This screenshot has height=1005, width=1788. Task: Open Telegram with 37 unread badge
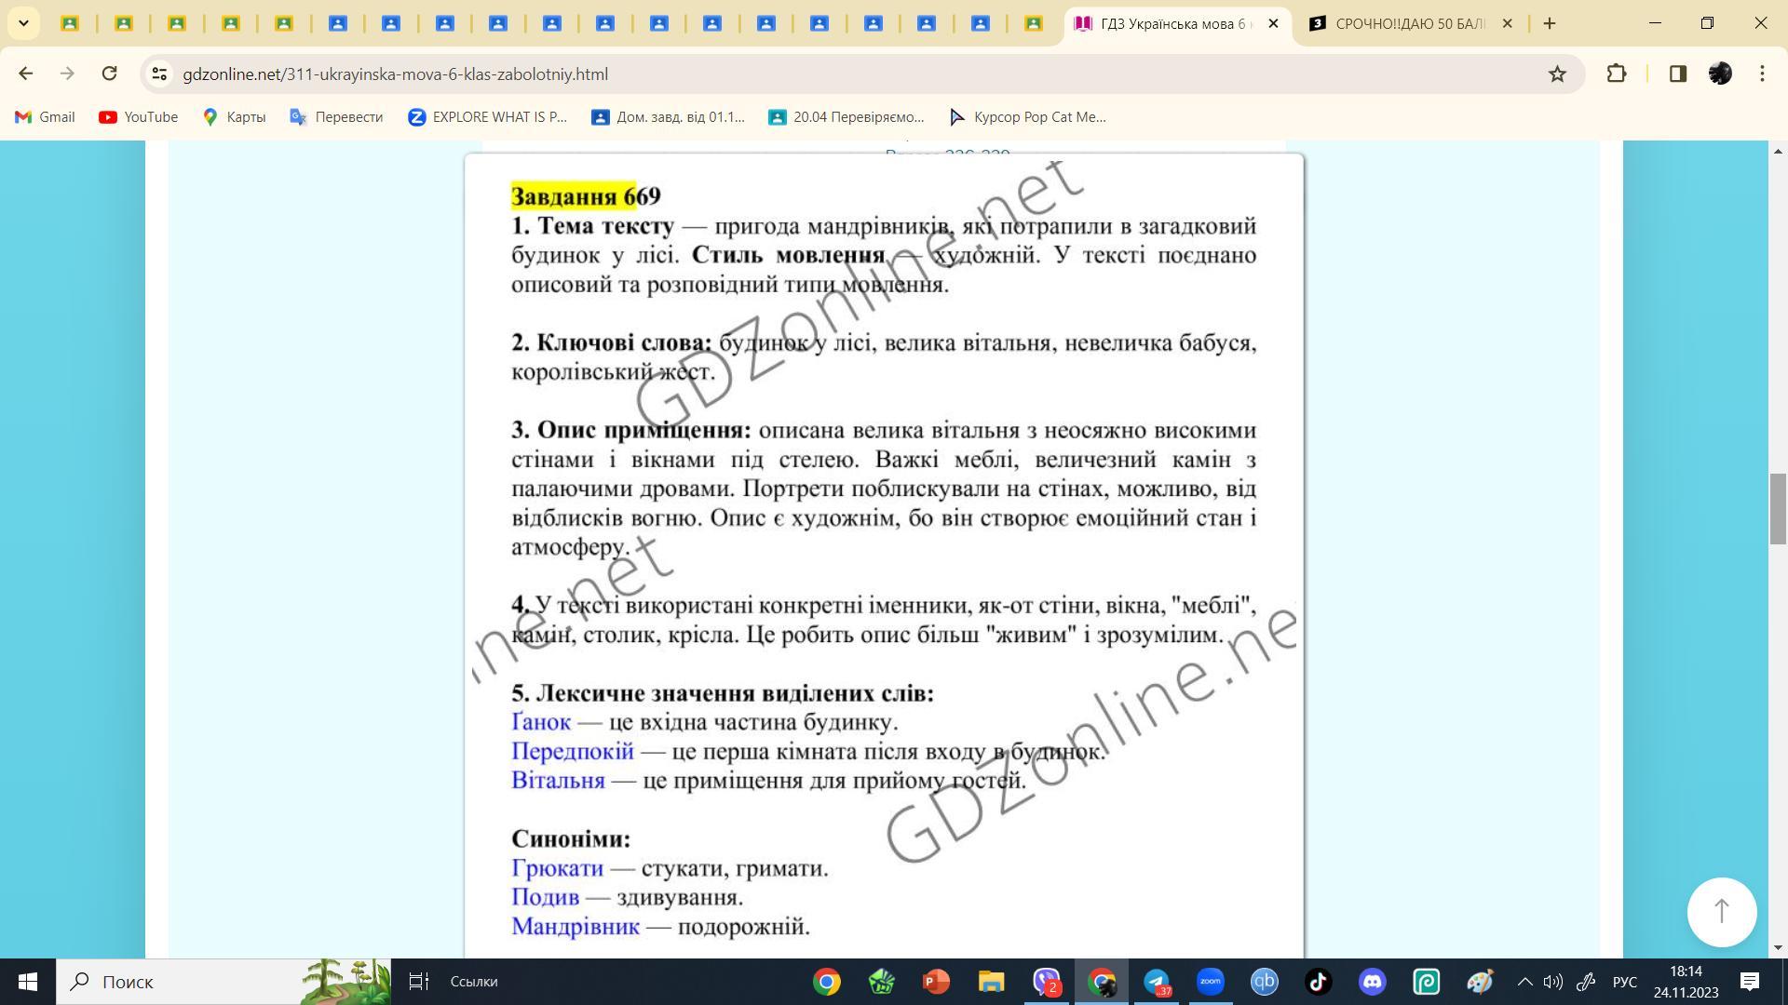point(1157,982)
